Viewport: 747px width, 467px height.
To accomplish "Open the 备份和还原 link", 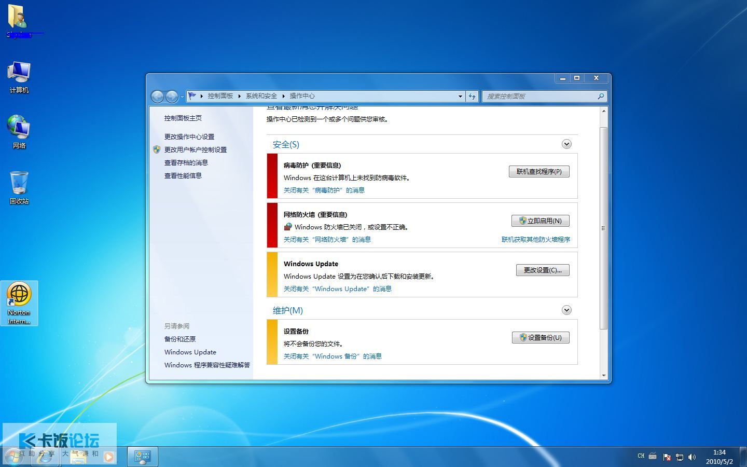I will click(180, 339).
